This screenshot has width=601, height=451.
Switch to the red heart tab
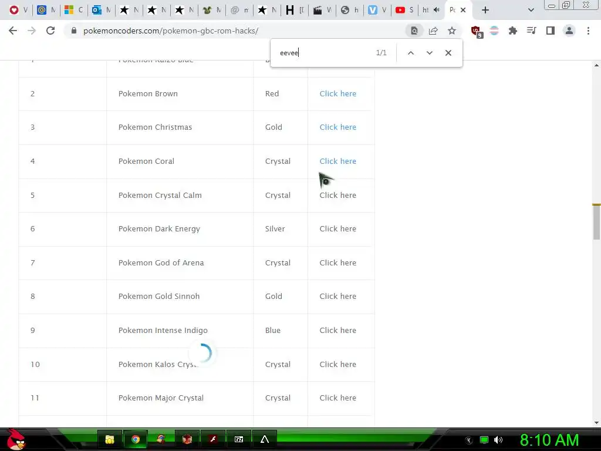point(19,10)
